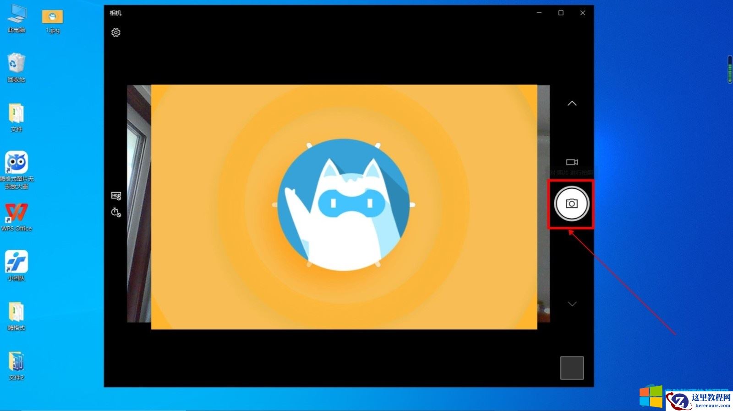
Task: Toggle the HDR option in Camera
Action: (116, 196)
